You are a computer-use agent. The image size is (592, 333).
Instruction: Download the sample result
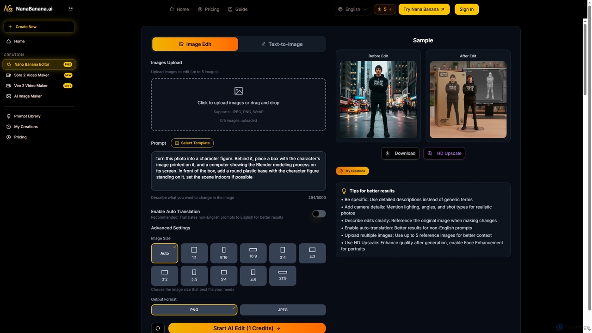[401, 153]
